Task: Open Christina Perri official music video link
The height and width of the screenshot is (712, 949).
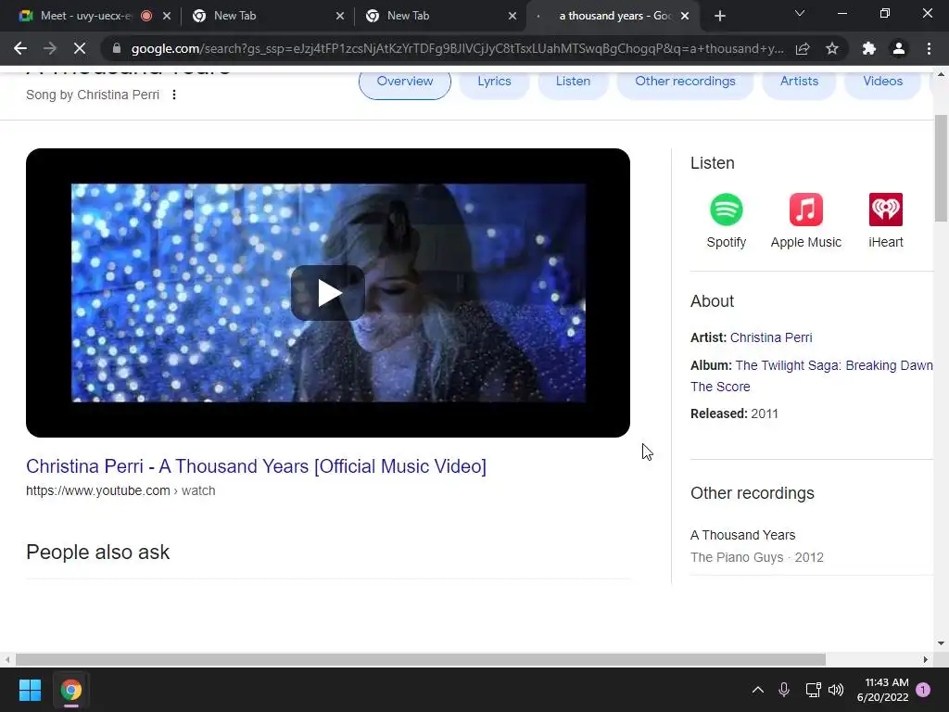Action: tap(256, 466)
